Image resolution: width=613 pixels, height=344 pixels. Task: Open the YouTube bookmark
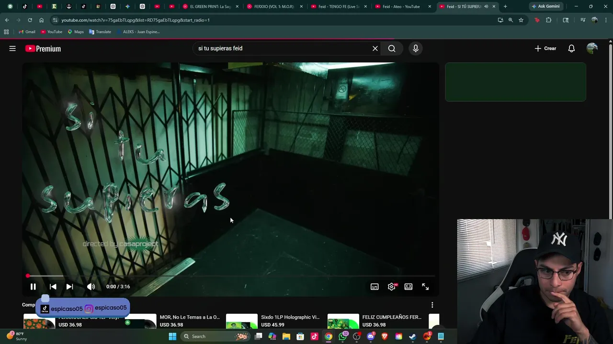51,32
